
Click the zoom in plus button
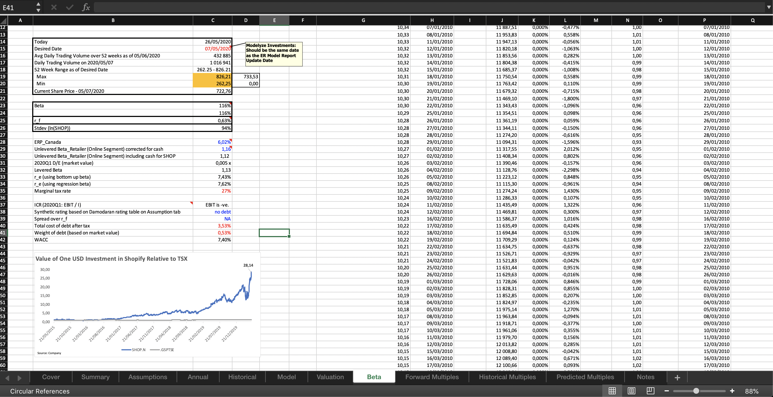(x=732, y=391)
